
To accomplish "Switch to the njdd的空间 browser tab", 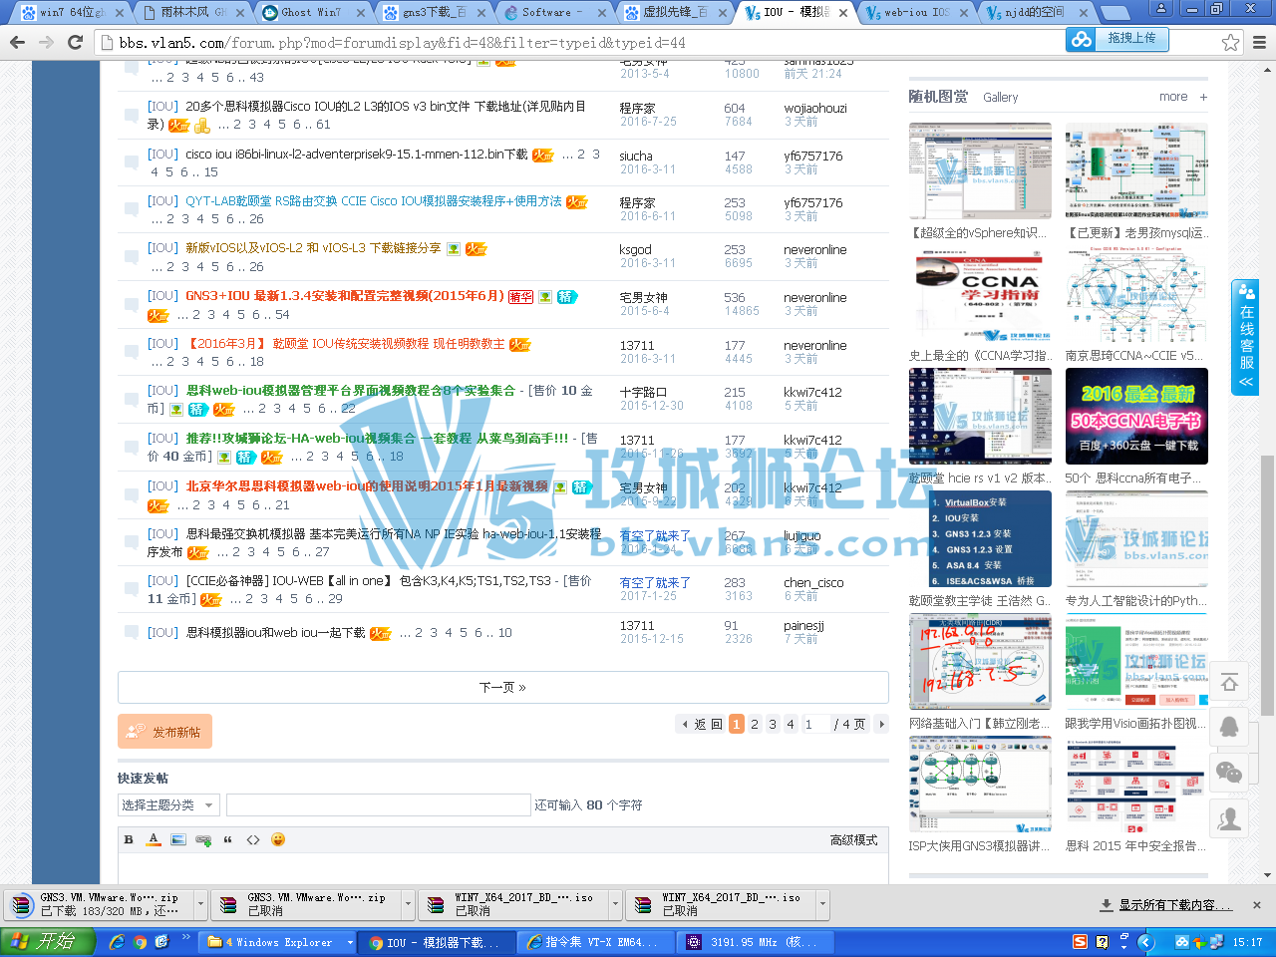I will pos(1035,13).
